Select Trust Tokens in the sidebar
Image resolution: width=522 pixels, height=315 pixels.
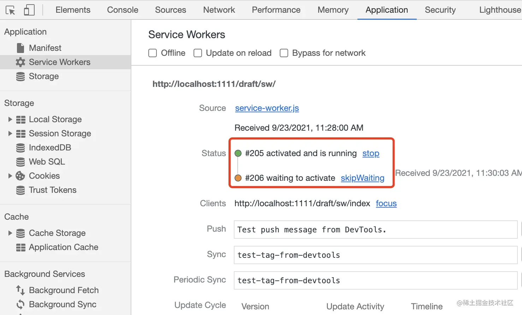click(x=53, y=190)
